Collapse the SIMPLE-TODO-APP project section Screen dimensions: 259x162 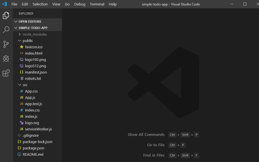coord(16,28)
